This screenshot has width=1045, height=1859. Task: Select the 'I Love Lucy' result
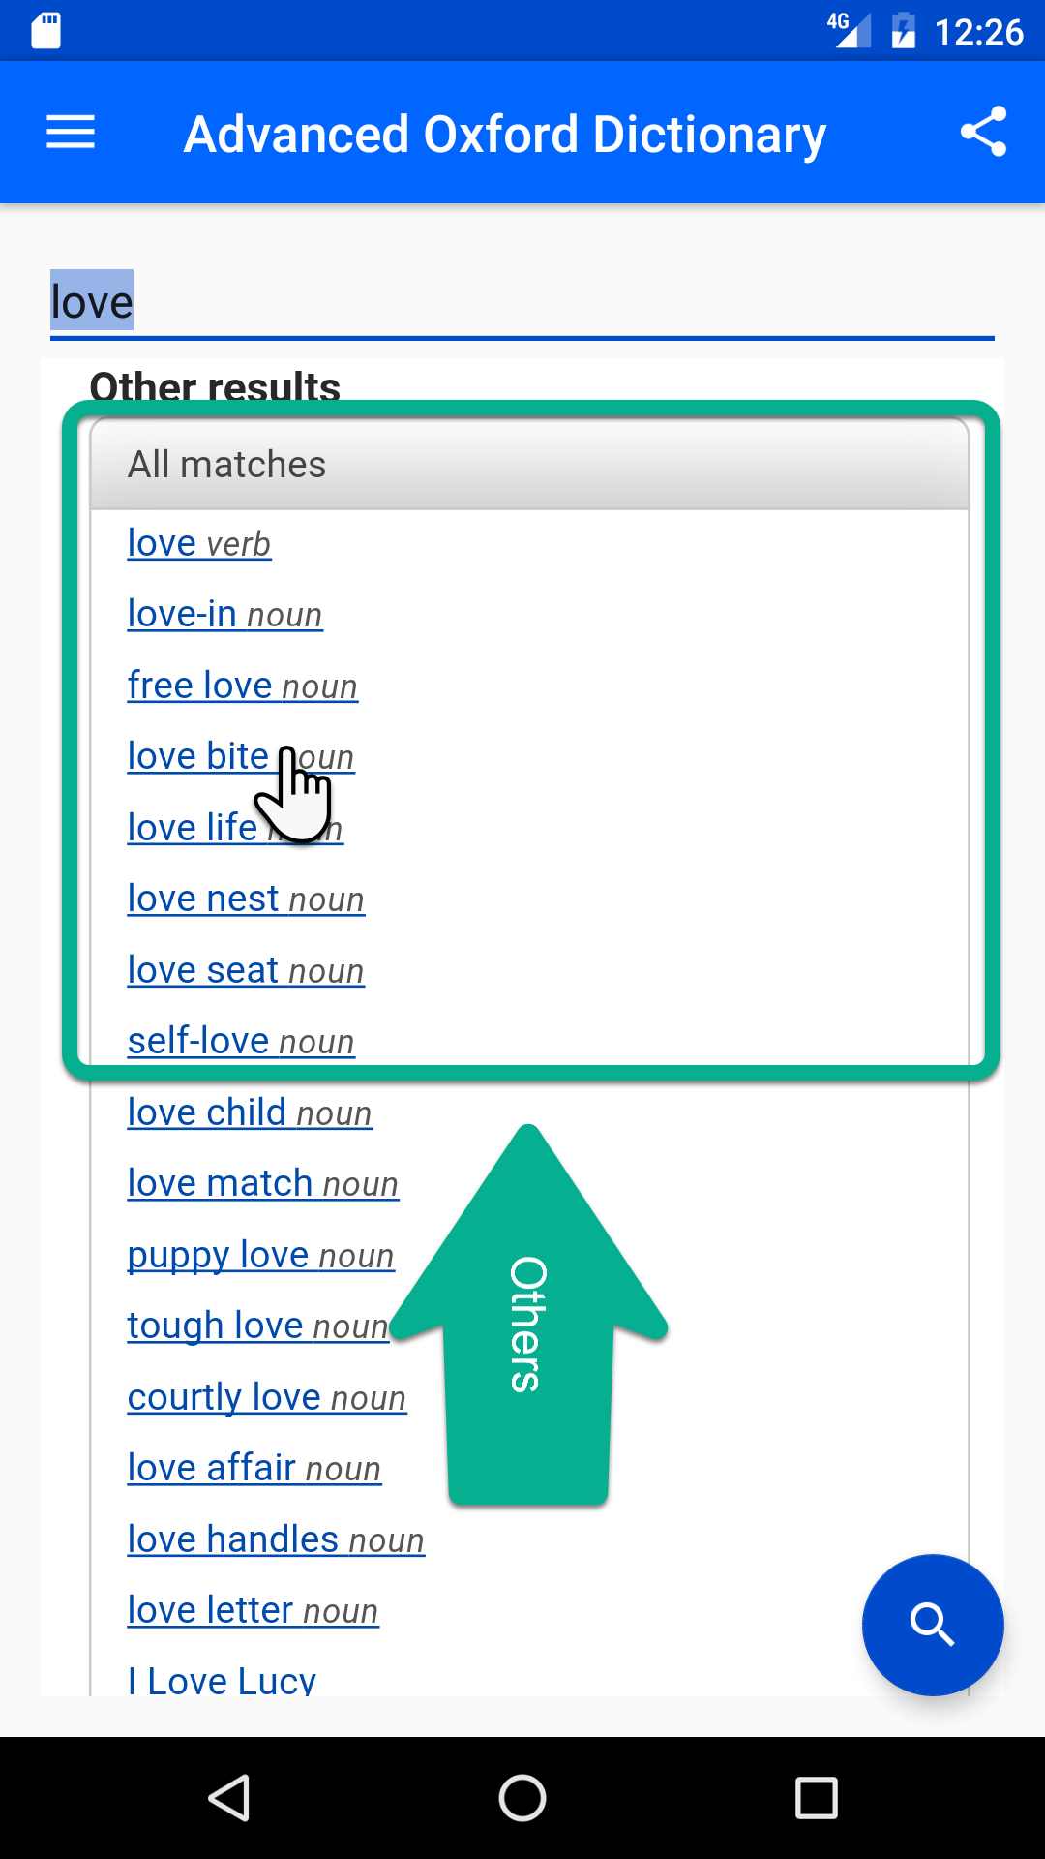pos(221,1680)
